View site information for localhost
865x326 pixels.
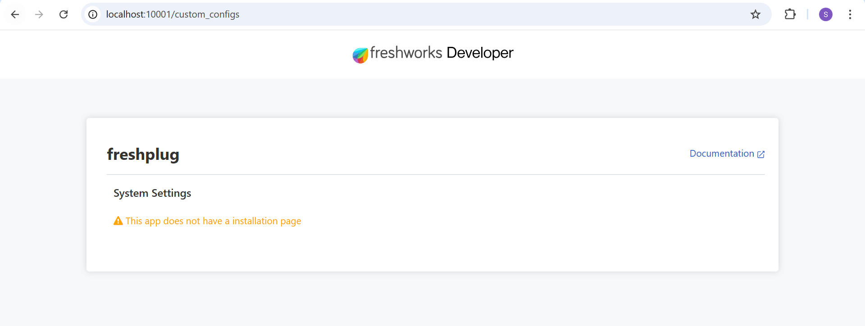pyautogui.click(x=93, y=14)
